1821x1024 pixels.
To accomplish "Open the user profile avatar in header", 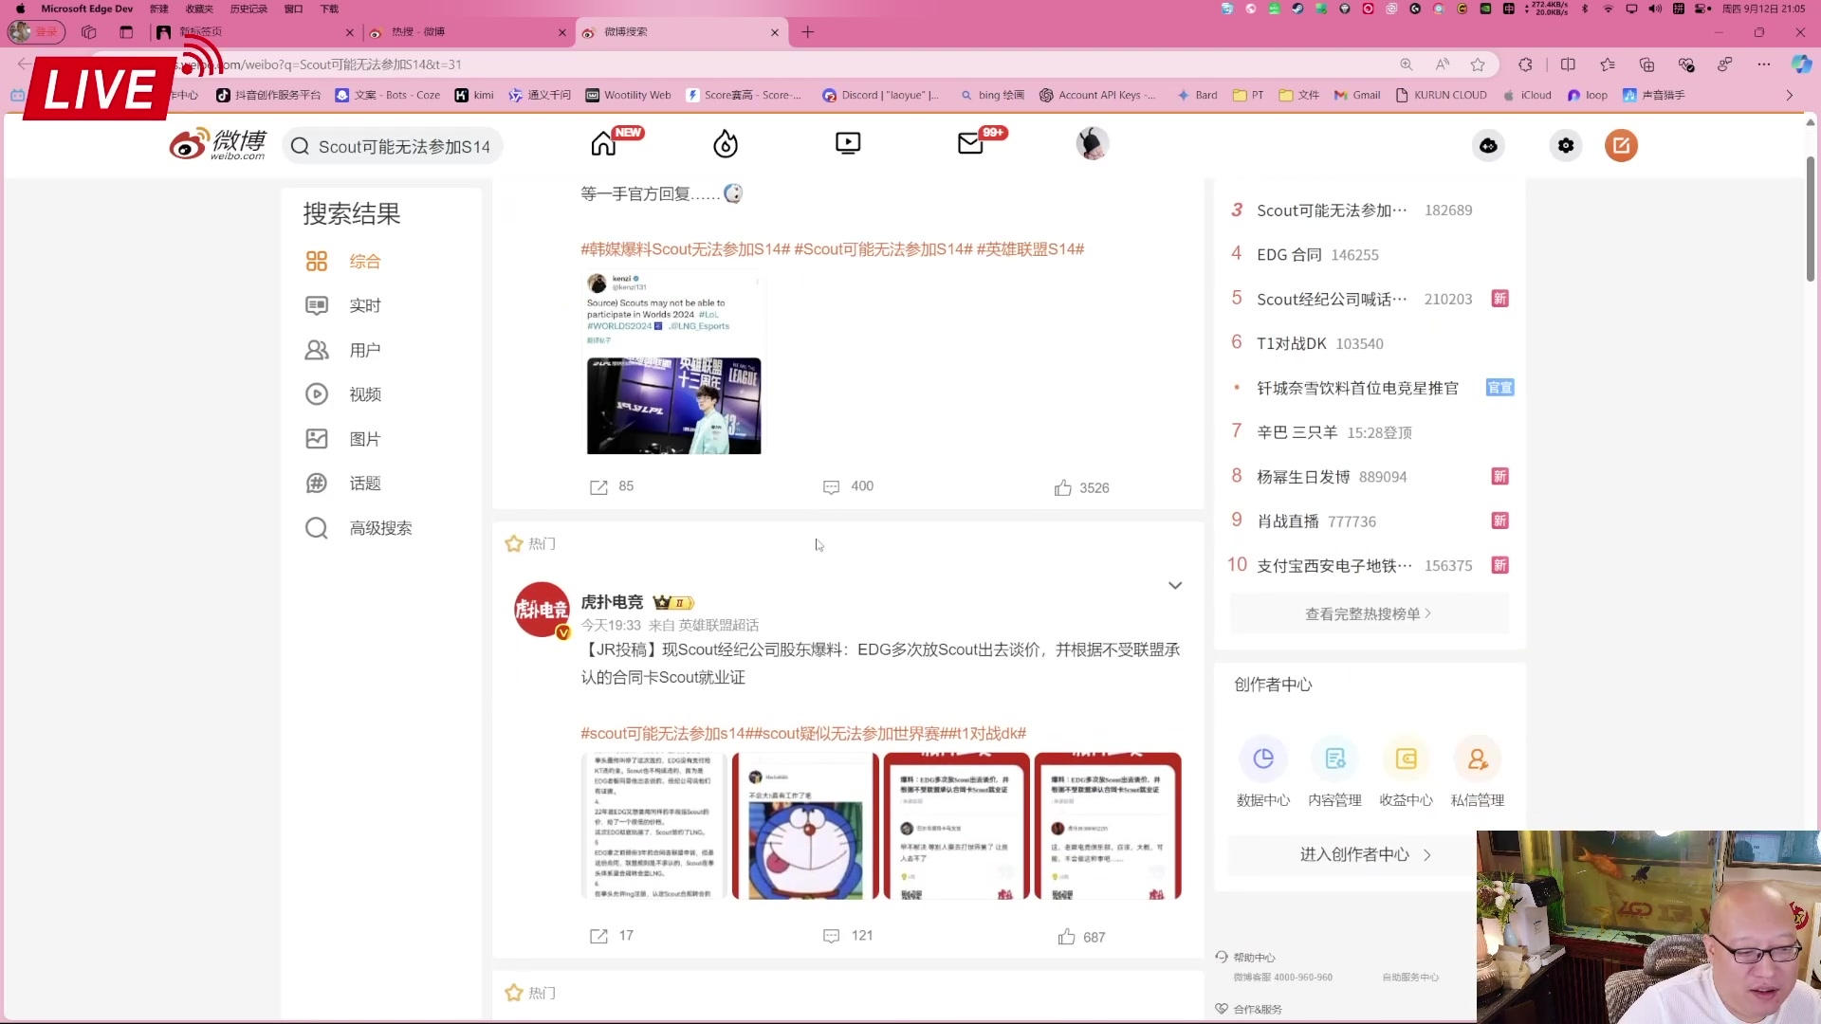I will click(x=1093, y=144).
